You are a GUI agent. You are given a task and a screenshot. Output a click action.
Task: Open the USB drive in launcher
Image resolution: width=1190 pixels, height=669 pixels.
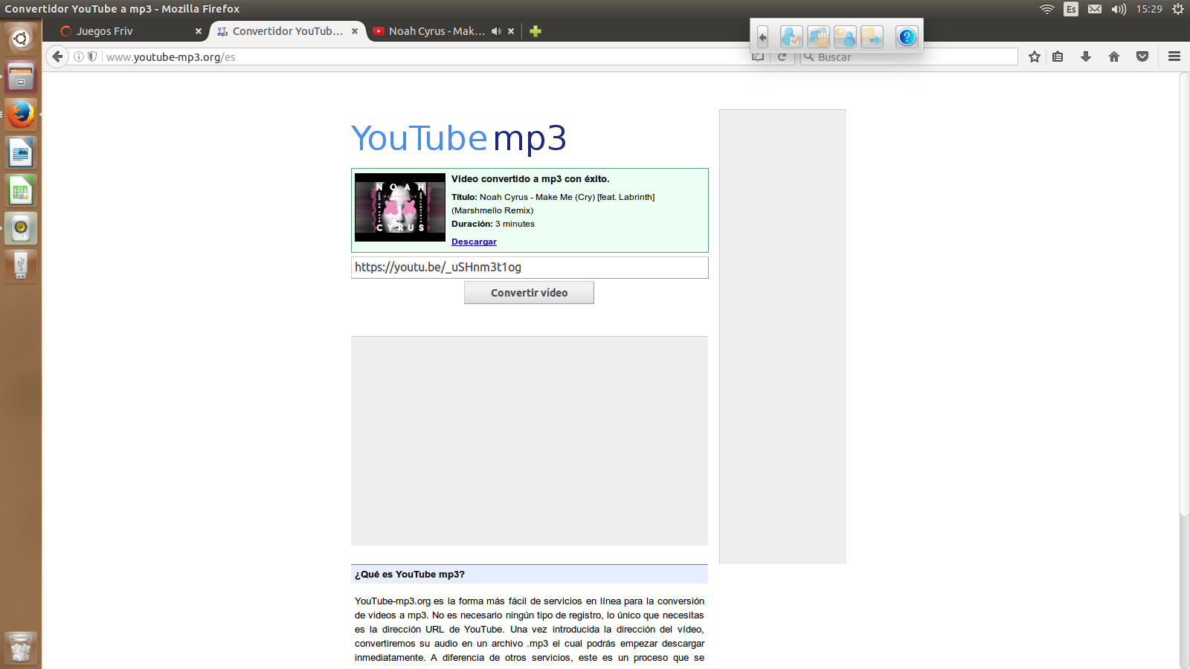21,266
